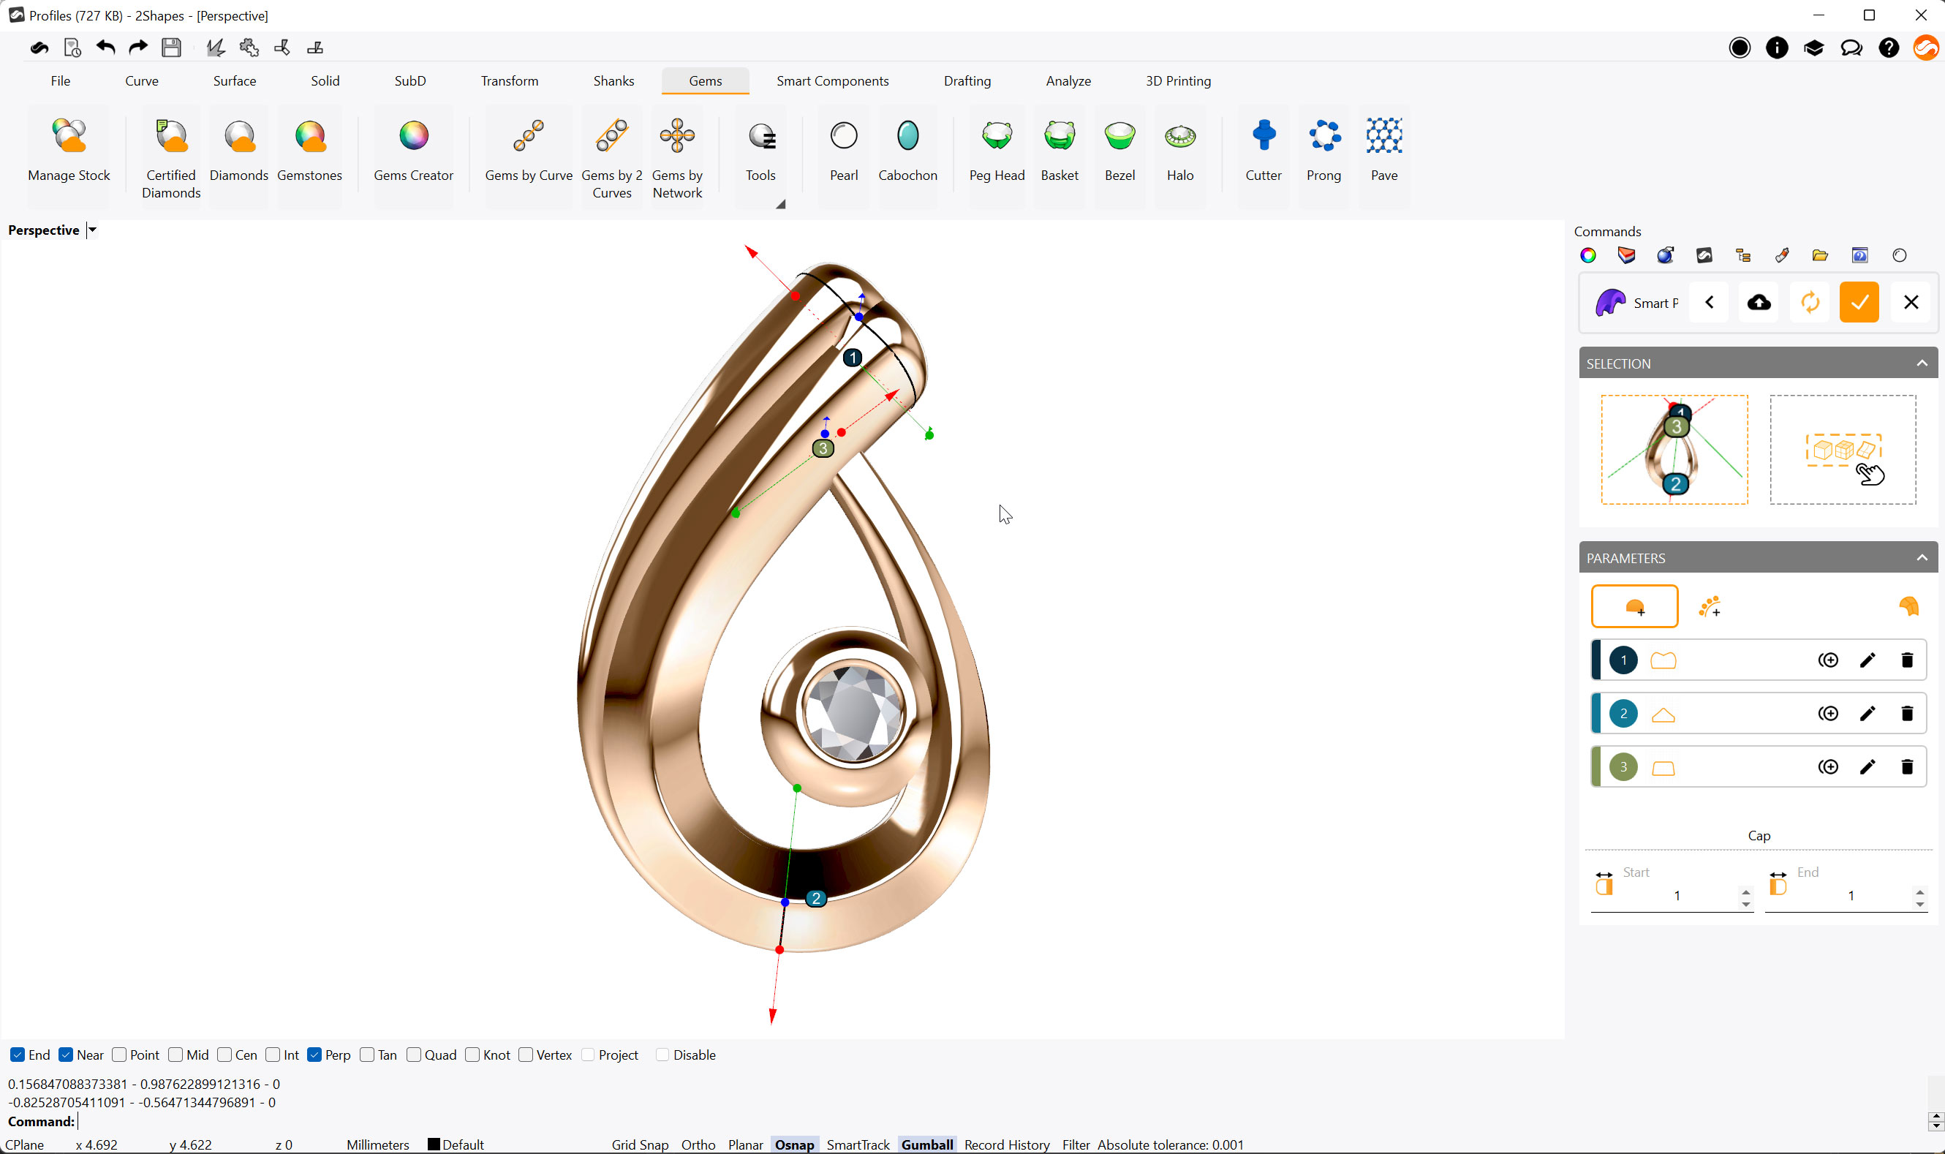This screenshot has width=1945, height=1154.
Task: Select the Cabochon gem tool
Action: coord(907,152)
